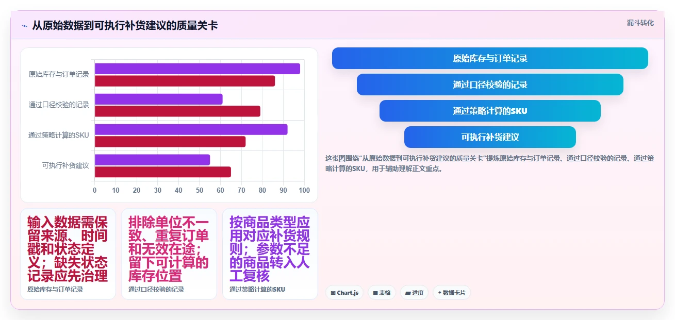675x320 pixels.
Task: Click the x-axis tick value 50
Action: [200, 190]
